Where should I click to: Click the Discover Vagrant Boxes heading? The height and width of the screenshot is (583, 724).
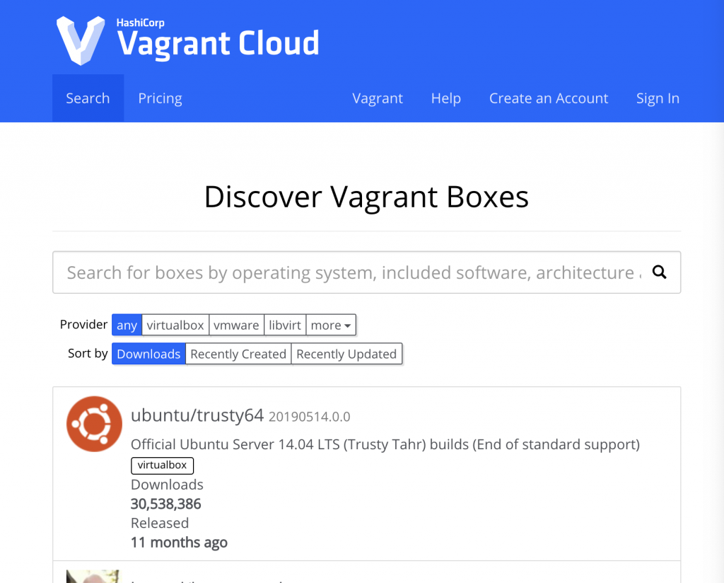(x=366, y=197)
